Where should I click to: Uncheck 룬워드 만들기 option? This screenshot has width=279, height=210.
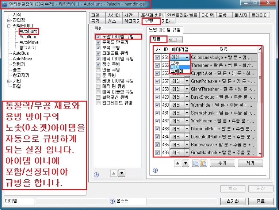(x=98, y=42)
